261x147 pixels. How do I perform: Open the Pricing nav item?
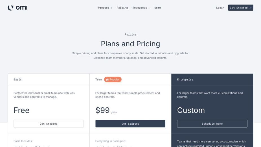coord(122,8)
